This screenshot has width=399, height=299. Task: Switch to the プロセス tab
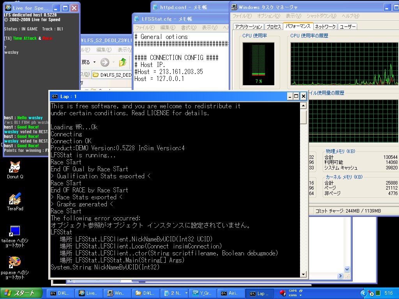[x=274, y=27]
